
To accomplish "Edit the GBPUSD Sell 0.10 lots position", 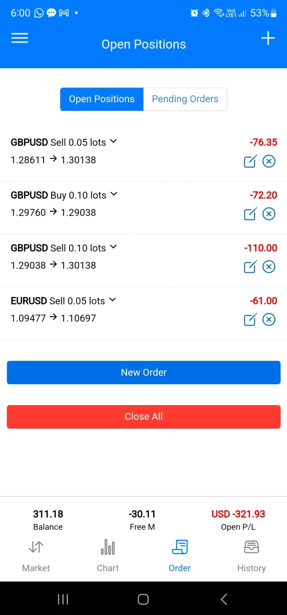I will pos(250,266).
